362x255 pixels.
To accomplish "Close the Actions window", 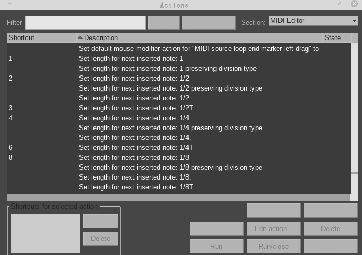I will pos(354,4).
